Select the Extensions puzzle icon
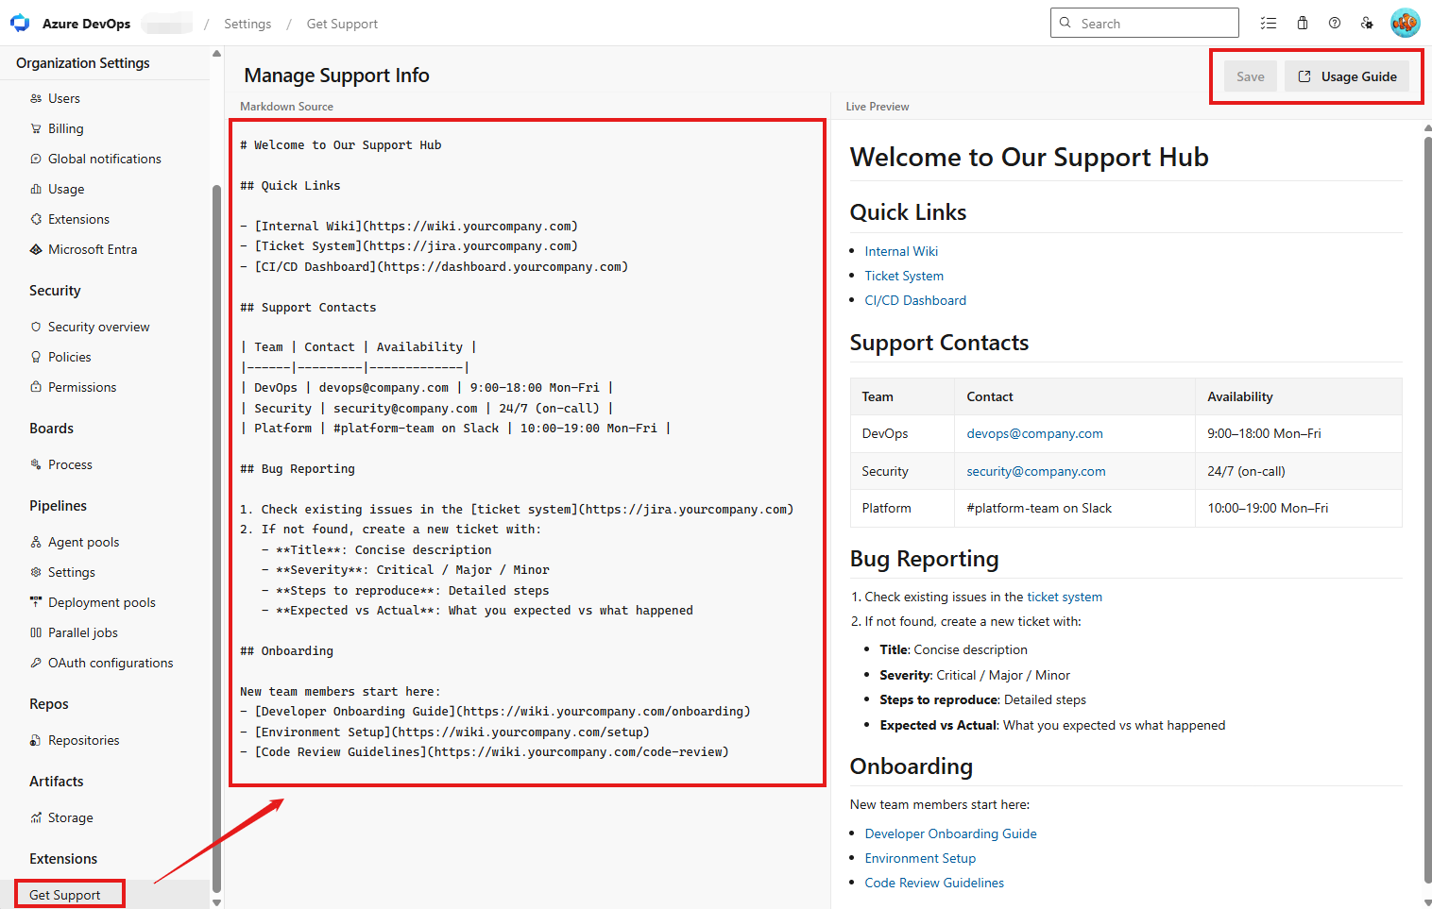 (x=36, y=219)
